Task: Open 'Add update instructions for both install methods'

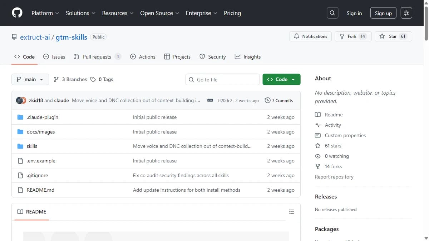Action: (x=187, y=190)
